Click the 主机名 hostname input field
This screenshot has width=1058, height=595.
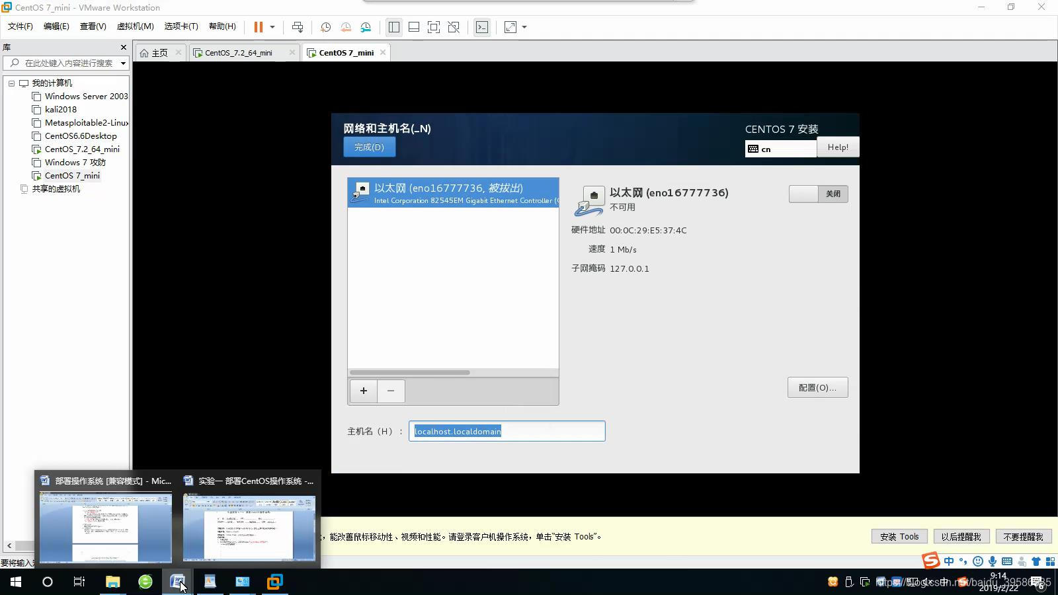(507, 431)
